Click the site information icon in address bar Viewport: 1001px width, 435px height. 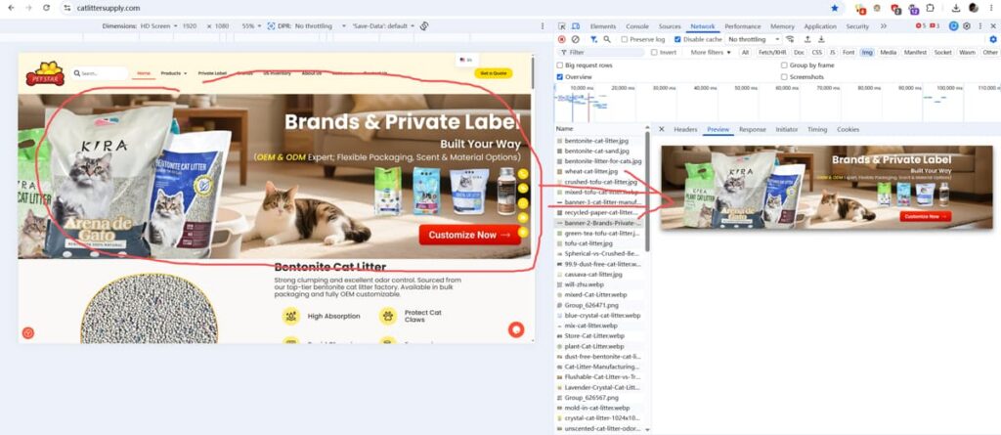67,8
